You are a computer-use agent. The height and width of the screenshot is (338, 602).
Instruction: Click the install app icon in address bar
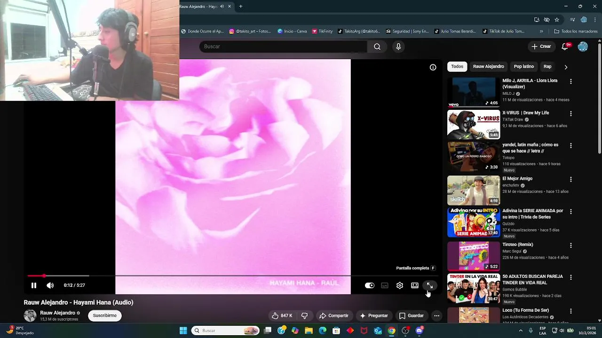click(x=537, y=20)
